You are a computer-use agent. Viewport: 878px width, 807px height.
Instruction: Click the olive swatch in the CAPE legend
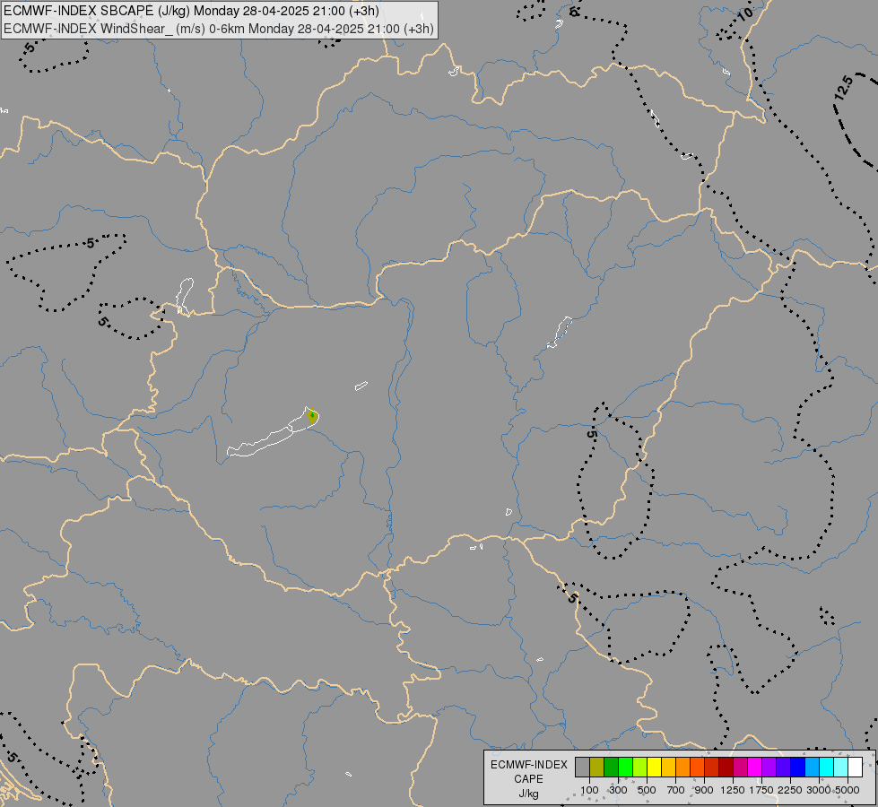click(597, 768)
